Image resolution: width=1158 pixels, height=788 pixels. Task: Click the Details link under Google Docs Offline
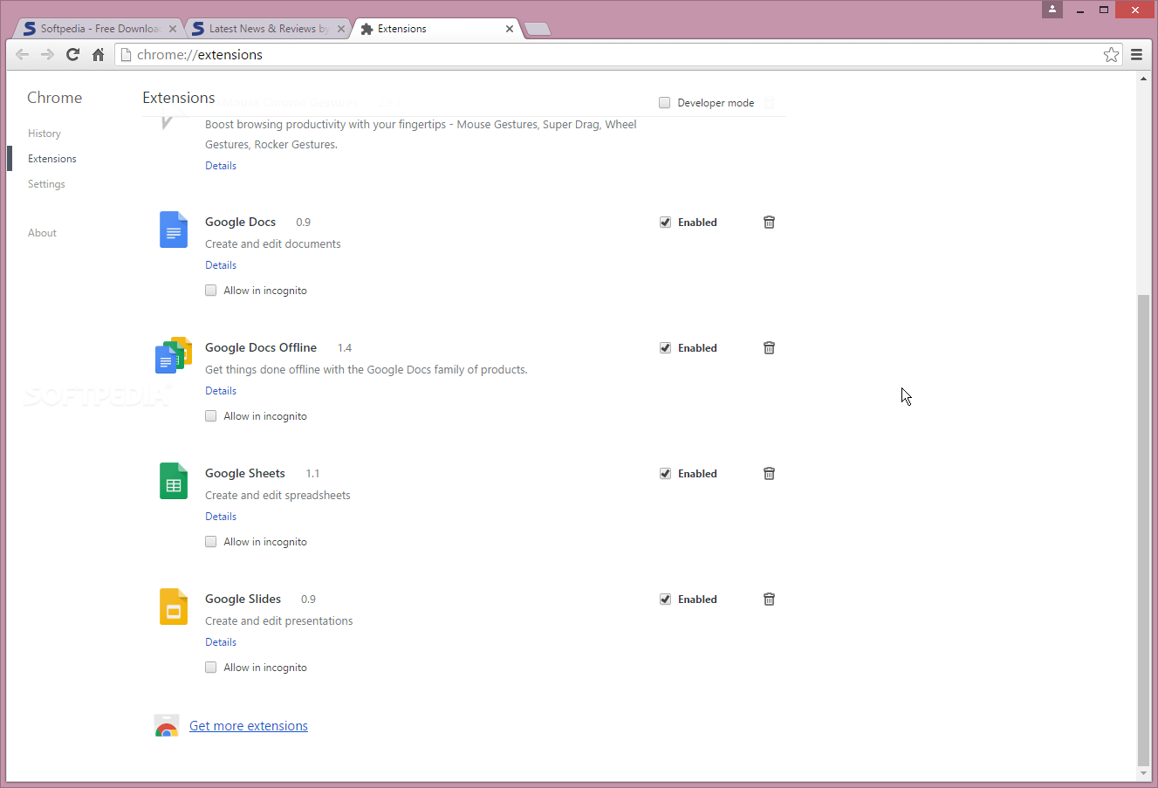click(x=220, y=390)
